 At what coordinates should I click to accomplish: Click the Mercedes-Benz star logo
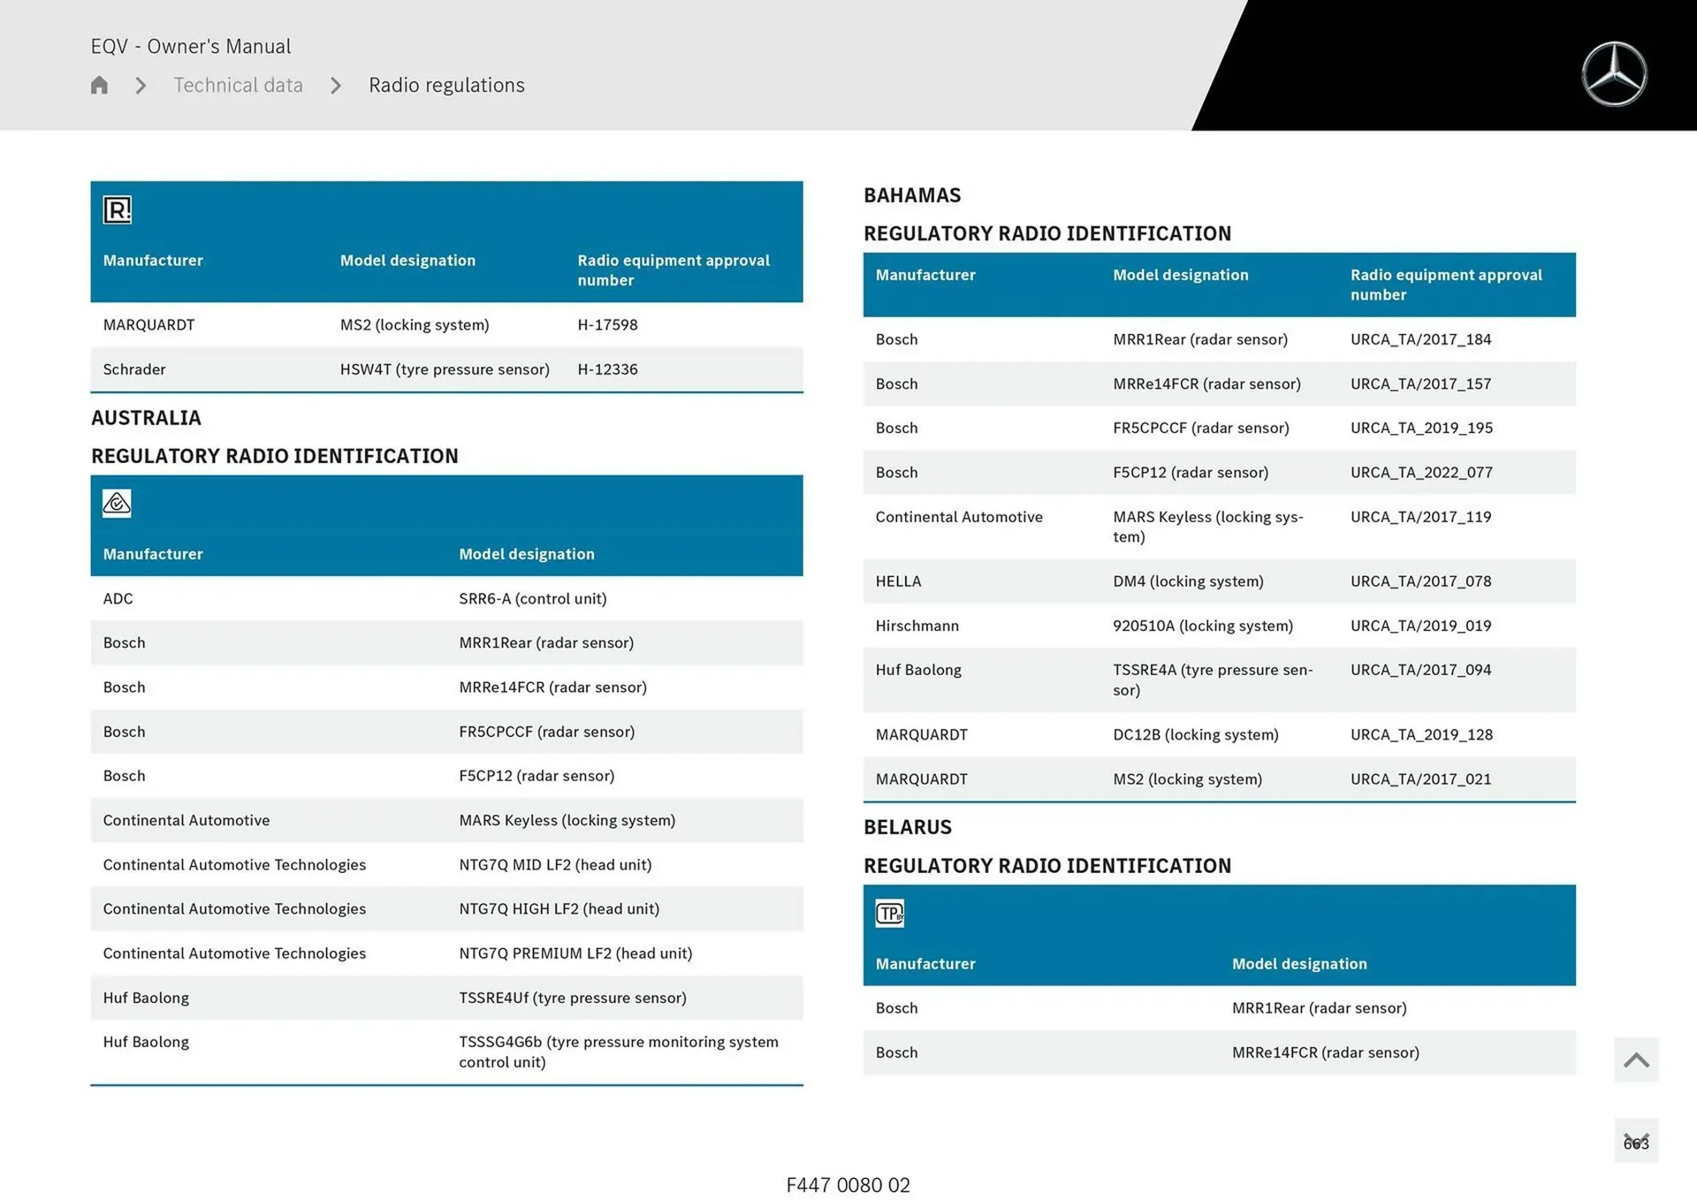click(x=1613, y=74)
